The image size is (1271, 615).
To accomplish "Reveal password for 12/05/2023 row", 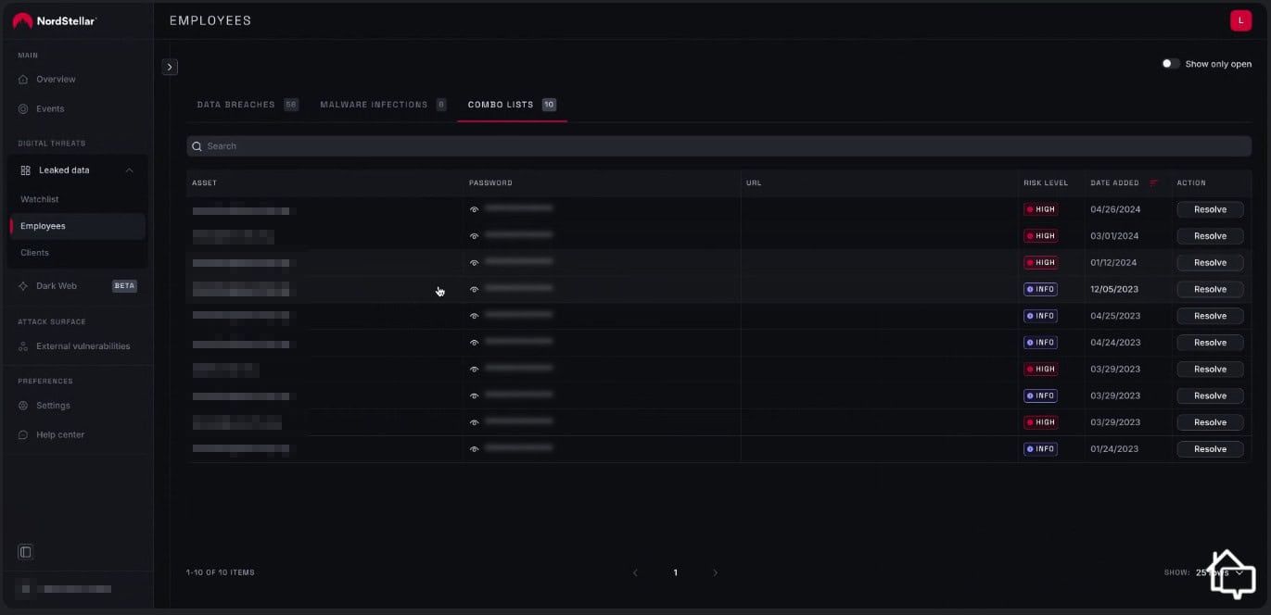I will click(x=474, y=289).
